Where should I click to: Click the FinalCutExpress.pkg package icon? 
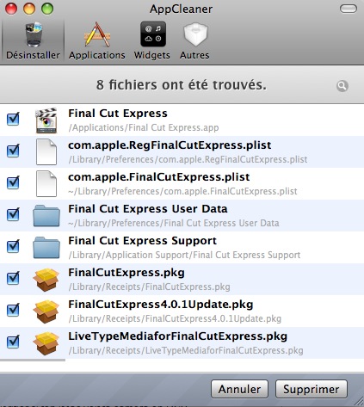tap(46, 280)
